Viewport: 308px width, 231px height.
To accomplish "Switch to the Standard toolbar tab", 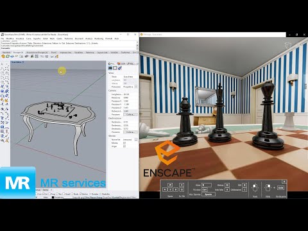I will (6, 53).
